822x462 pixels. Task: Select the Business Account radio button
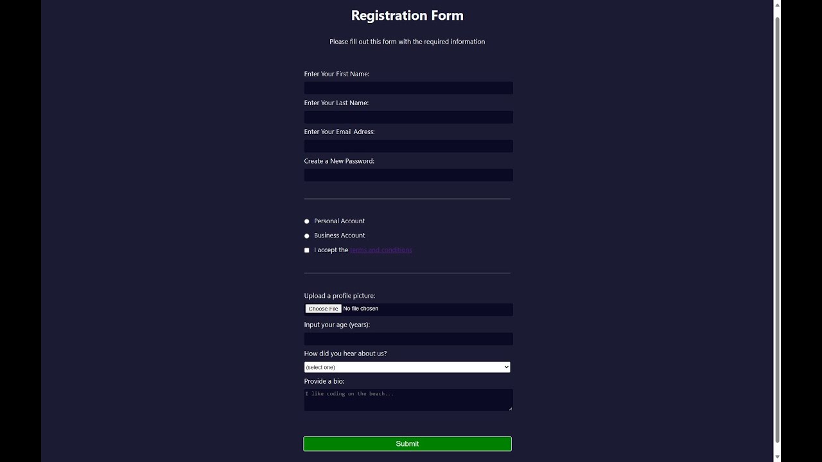tap(307, 235)
